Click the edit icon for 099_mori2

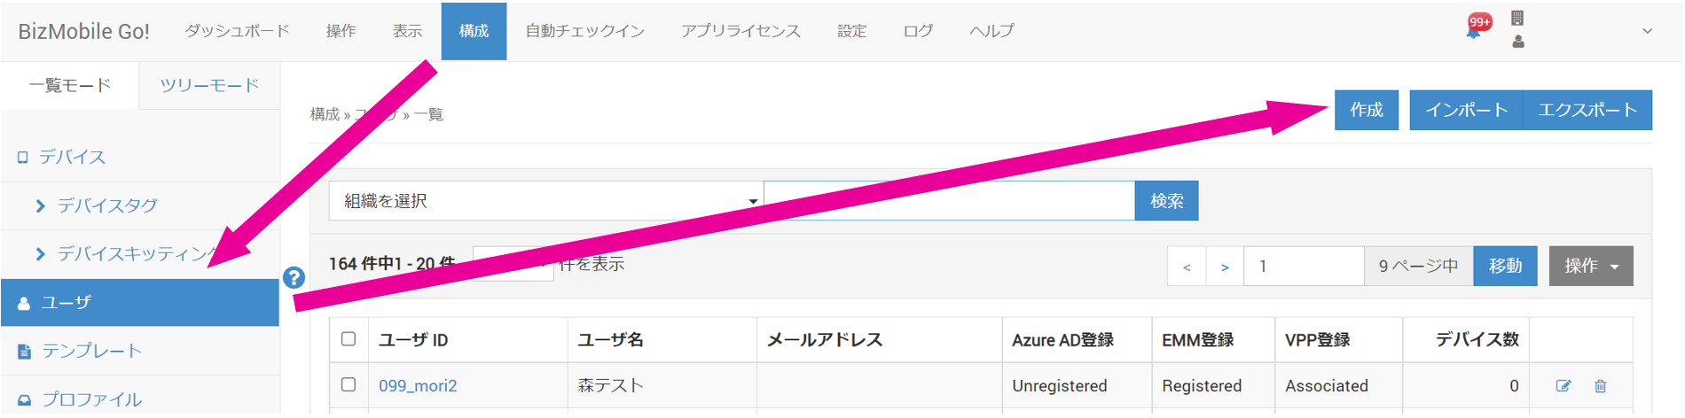1564,386
